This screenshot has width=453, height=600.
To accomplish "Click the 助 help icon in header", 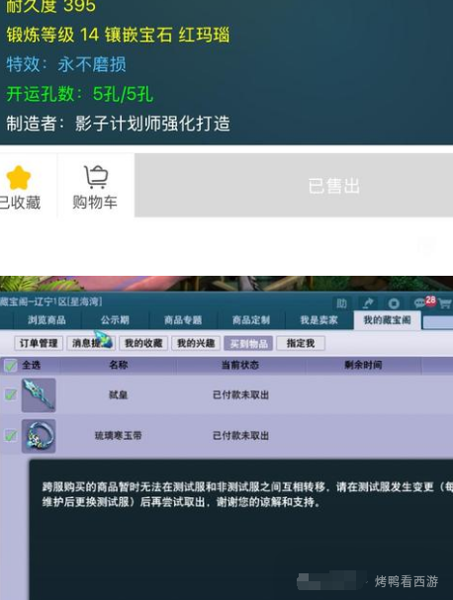I will tap(341, 303).
